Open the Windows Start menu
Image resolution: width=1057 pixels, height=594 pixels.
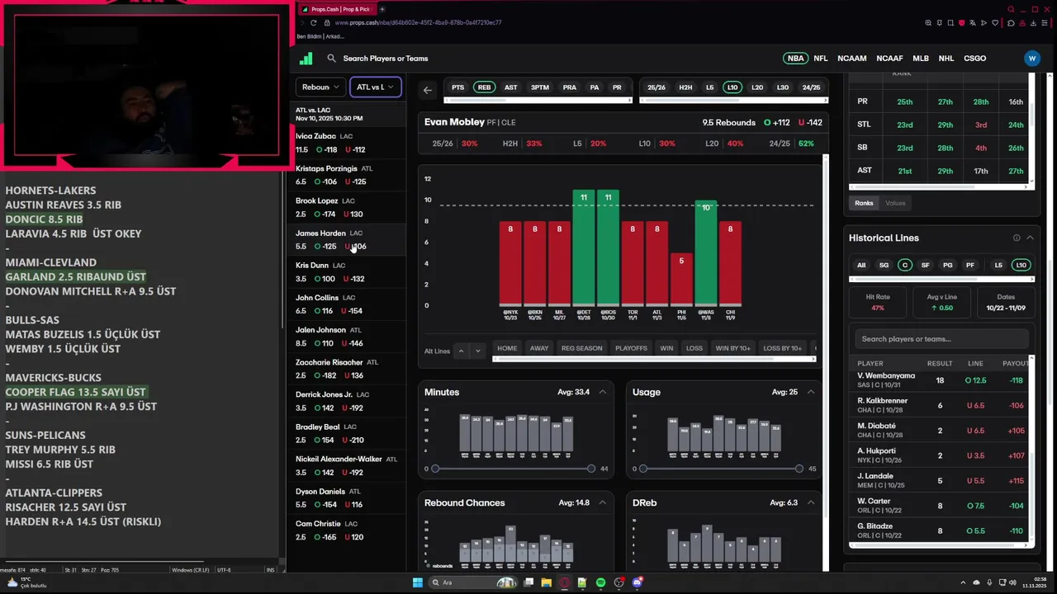[x=418, y=582]
